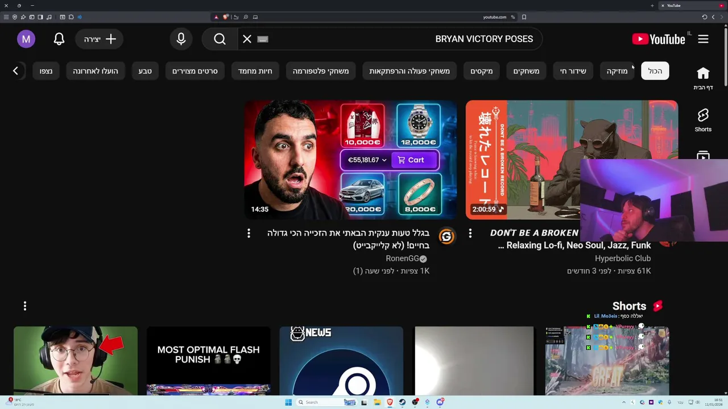The height and width of the screenshot is (409, 728).
Task: Click the יצירה create button
Action: 100,39
